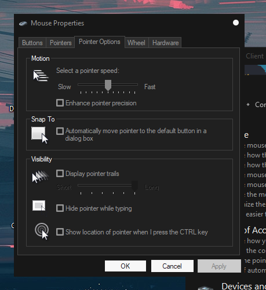Click the pointer trails length slider
Viewport: 266px width, 290px height.
(x=108, y=186)
